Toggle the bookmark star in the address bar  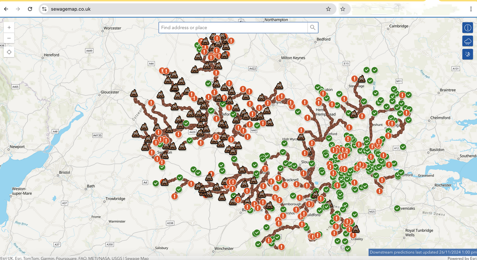click(328, 9)
